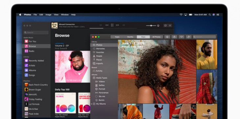Image resolution: width=240 pixels, height=119 pixels.
Task: Select Favorites in Photos sidebar
Action: coord(104,52)
